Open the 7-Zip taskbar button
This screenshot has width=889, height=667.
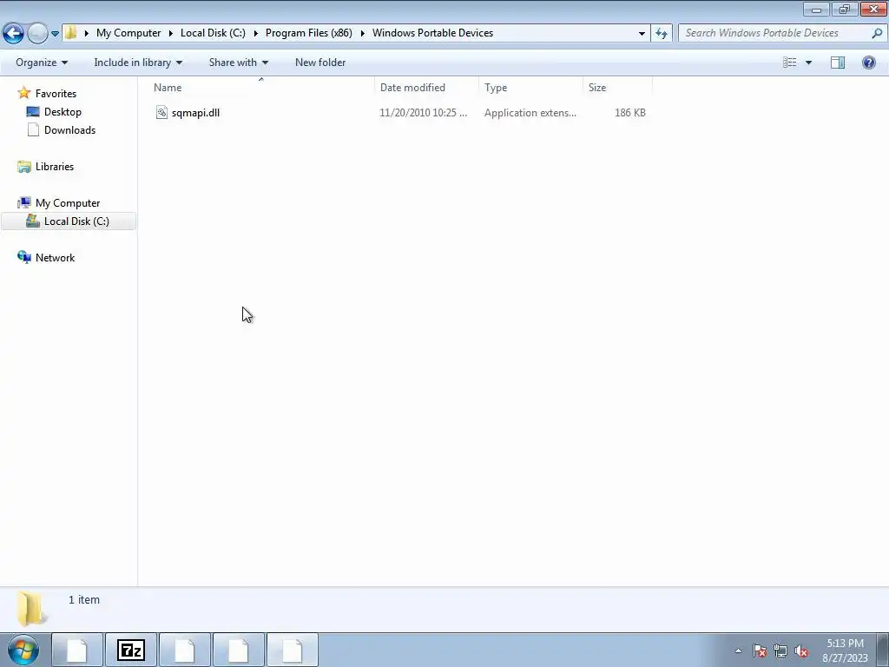131,650
